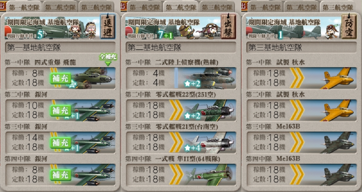The image size is (362, 192).
Task: Select the first orange 試製 秋水 aircraft
Action: [x=338, y=78]
